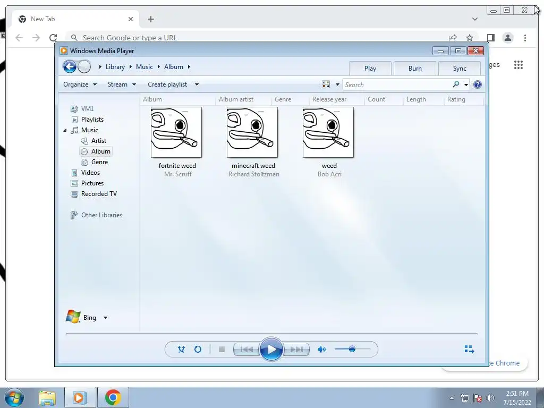Image resolution: width=544 pixels, height=408 pixels.
Task: Open the Windows Start menu
Action: (14, 397)
